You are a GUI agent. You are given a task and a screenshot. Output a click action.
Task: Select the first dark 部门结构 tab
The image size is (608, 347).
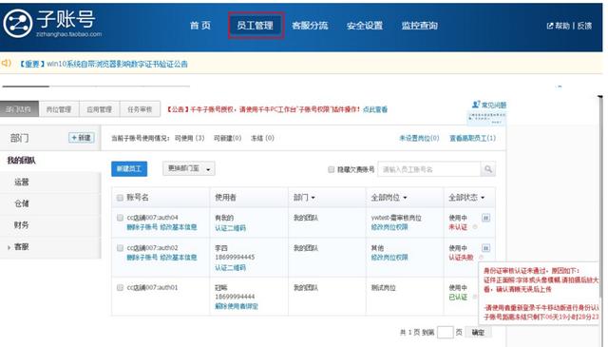19,109
